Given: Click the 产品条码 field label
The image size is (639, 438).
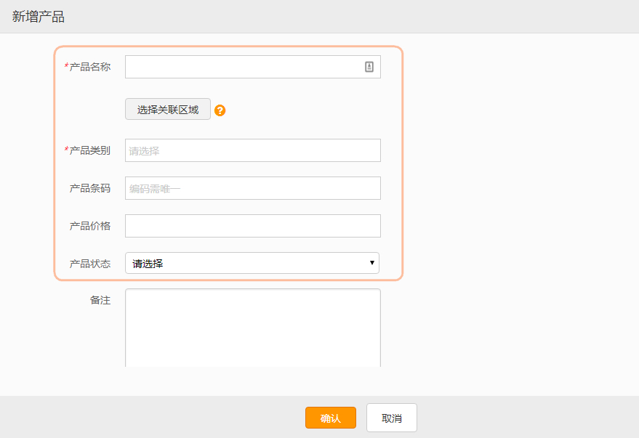Looking at the screenshot, I should coord(90,188).
